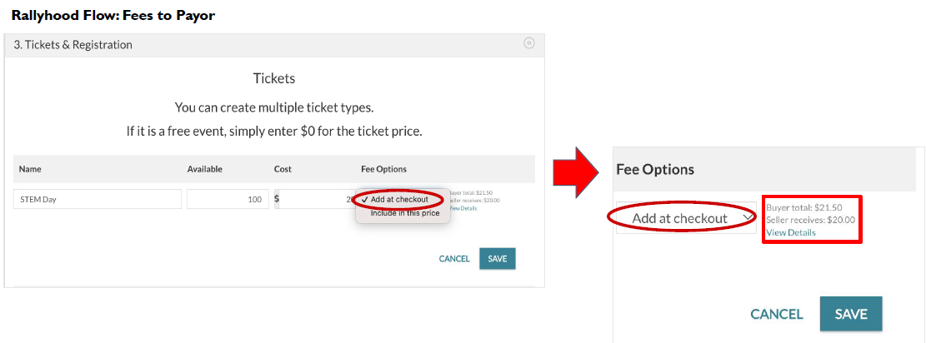
Task: Select 'Add at checkout' in the open menu
Action: point(399,200)
